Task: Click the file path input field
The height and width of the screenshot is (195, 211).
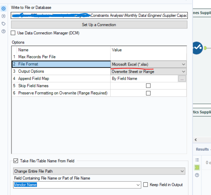Action: tap(99, 16)
